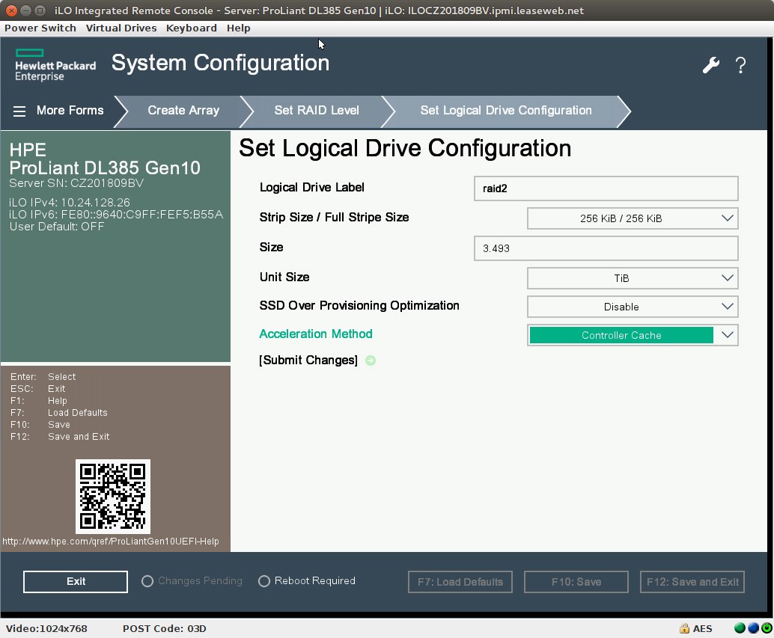This screenshot has height=638, width=774.
Task: Click the Server SN: CZ201809BV text
Action: click(76, 183)
